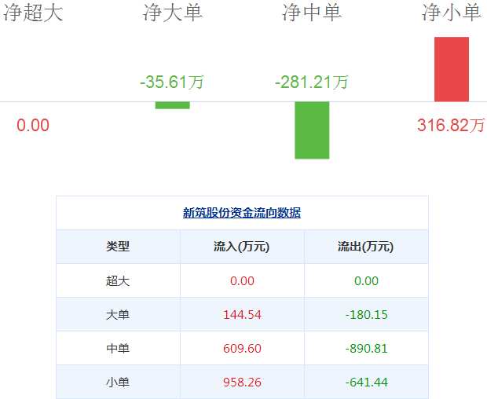The width and height of the screenshot is (487, 399).
Task: Click the small green bar of 净大单
Action: [x=172, y=105]
